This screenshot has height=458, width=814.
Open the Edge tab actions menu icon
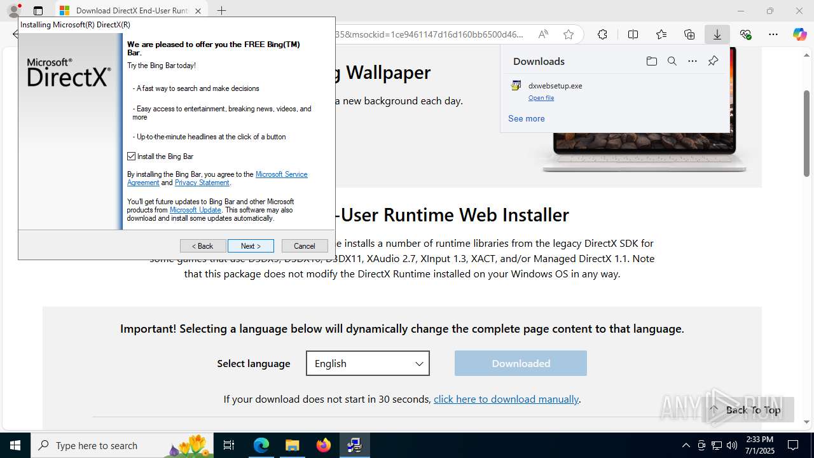pyautogui.click(x=38, y=11)
